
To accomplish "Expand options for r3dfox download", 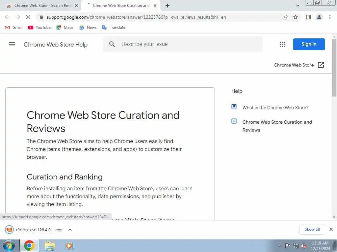I will [70, 230].
